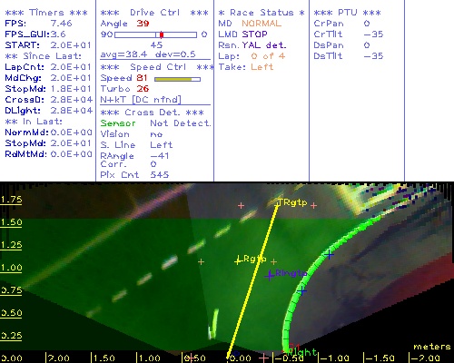Click the RIngtp blue cross marker
The height and width of the screenshot is (363, 454).
[270, 276]
